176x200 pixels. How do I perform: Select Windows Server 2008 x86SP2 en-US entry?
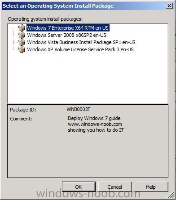point(66,35)
